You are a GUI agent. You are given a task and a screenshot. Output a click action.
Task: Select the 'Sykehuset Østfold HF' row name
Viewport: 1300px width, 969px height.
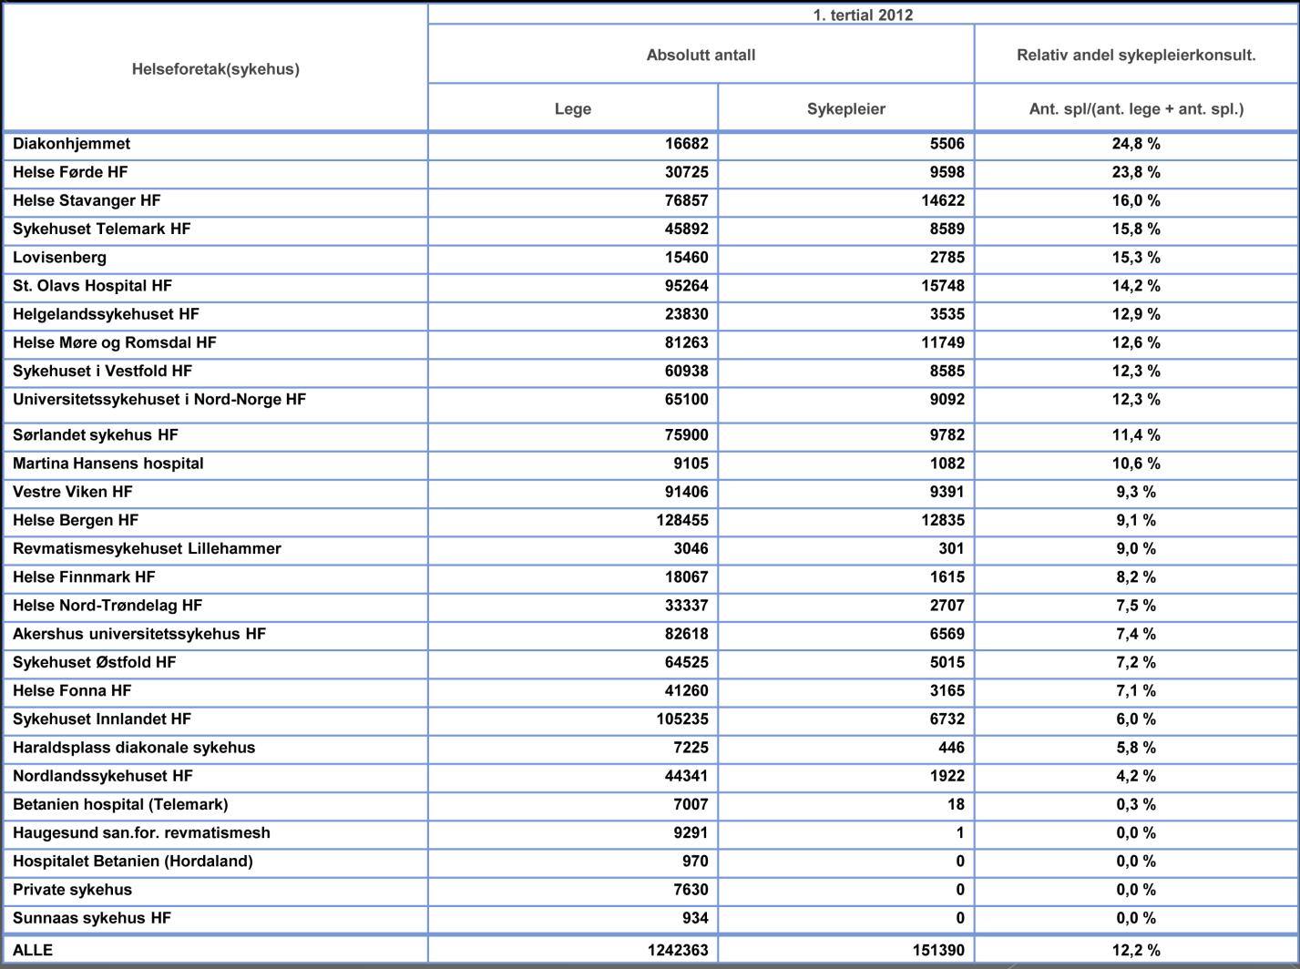[x=95, y=662]
